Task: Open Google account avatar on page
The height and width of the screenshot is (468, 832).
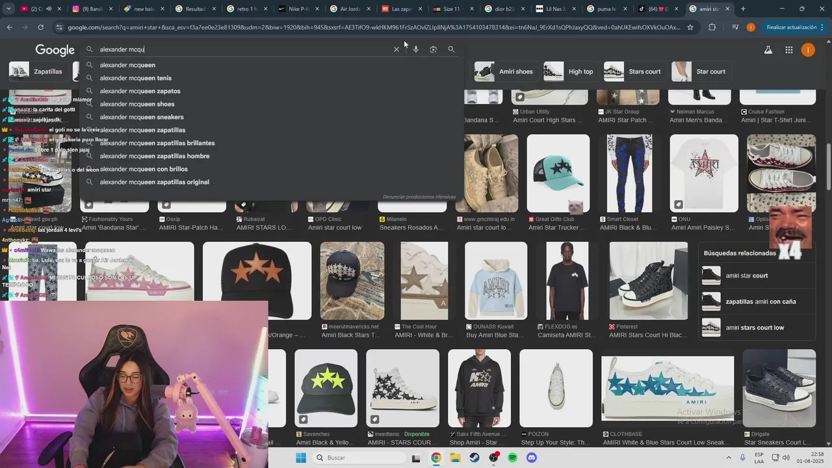Action: coord(808,50)
